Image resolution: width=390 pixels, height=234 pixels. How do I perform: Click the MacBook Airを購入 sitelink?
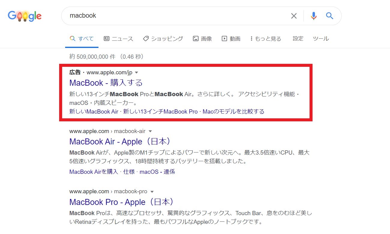pyautogui.click(x=94, y=172)
